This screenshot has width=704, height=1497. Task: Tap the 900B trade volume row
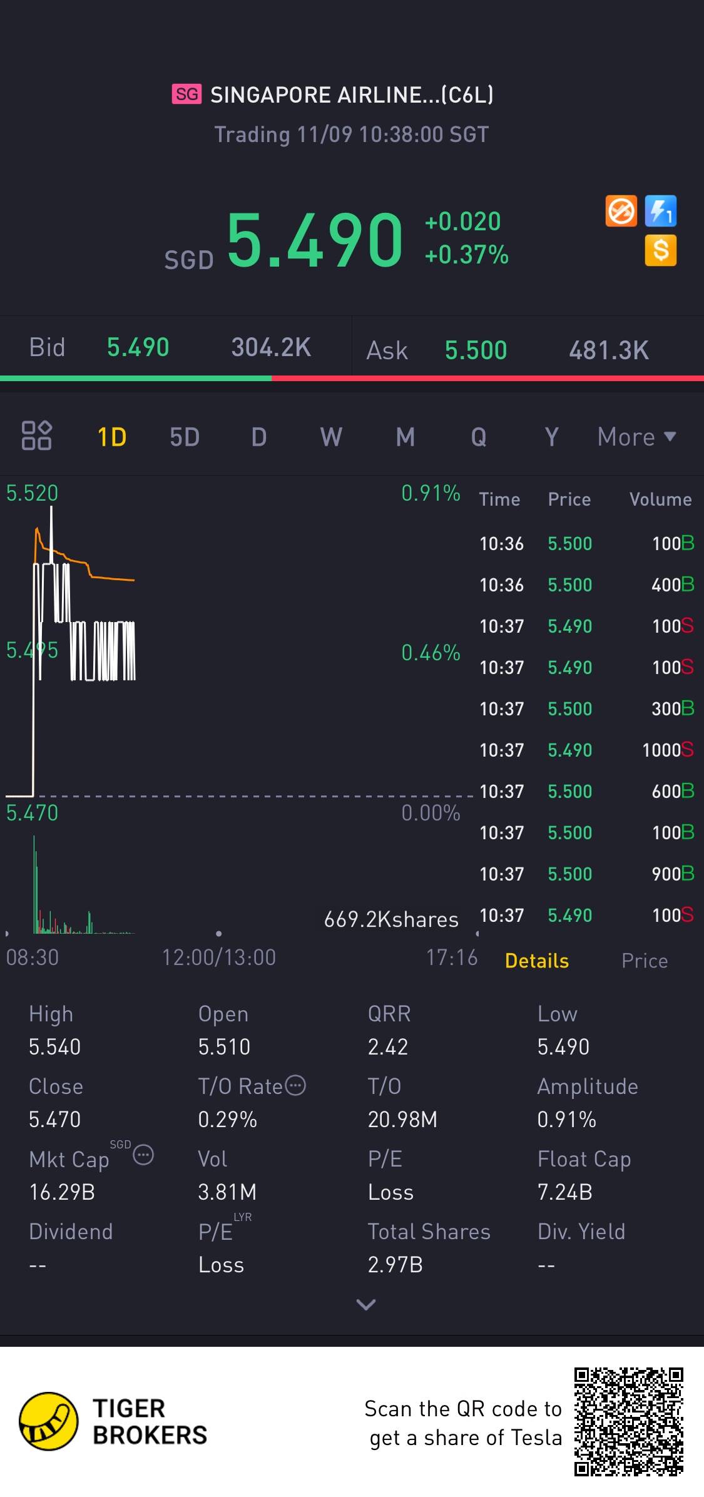(586, 874)
